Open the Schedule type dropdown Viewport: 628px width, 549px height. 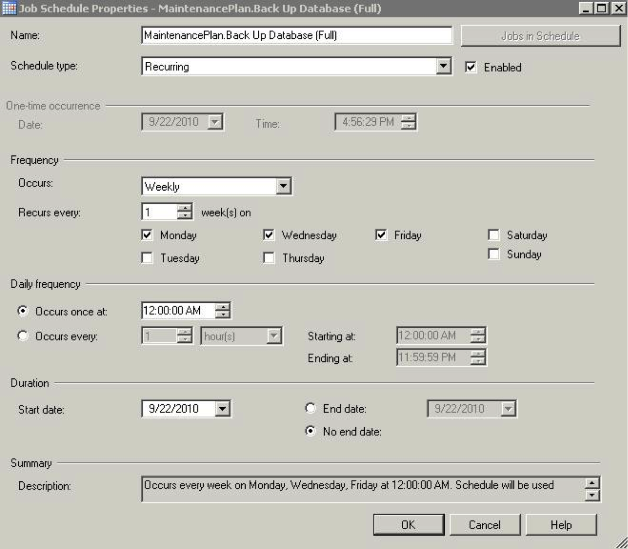click(x=443, y=66)
